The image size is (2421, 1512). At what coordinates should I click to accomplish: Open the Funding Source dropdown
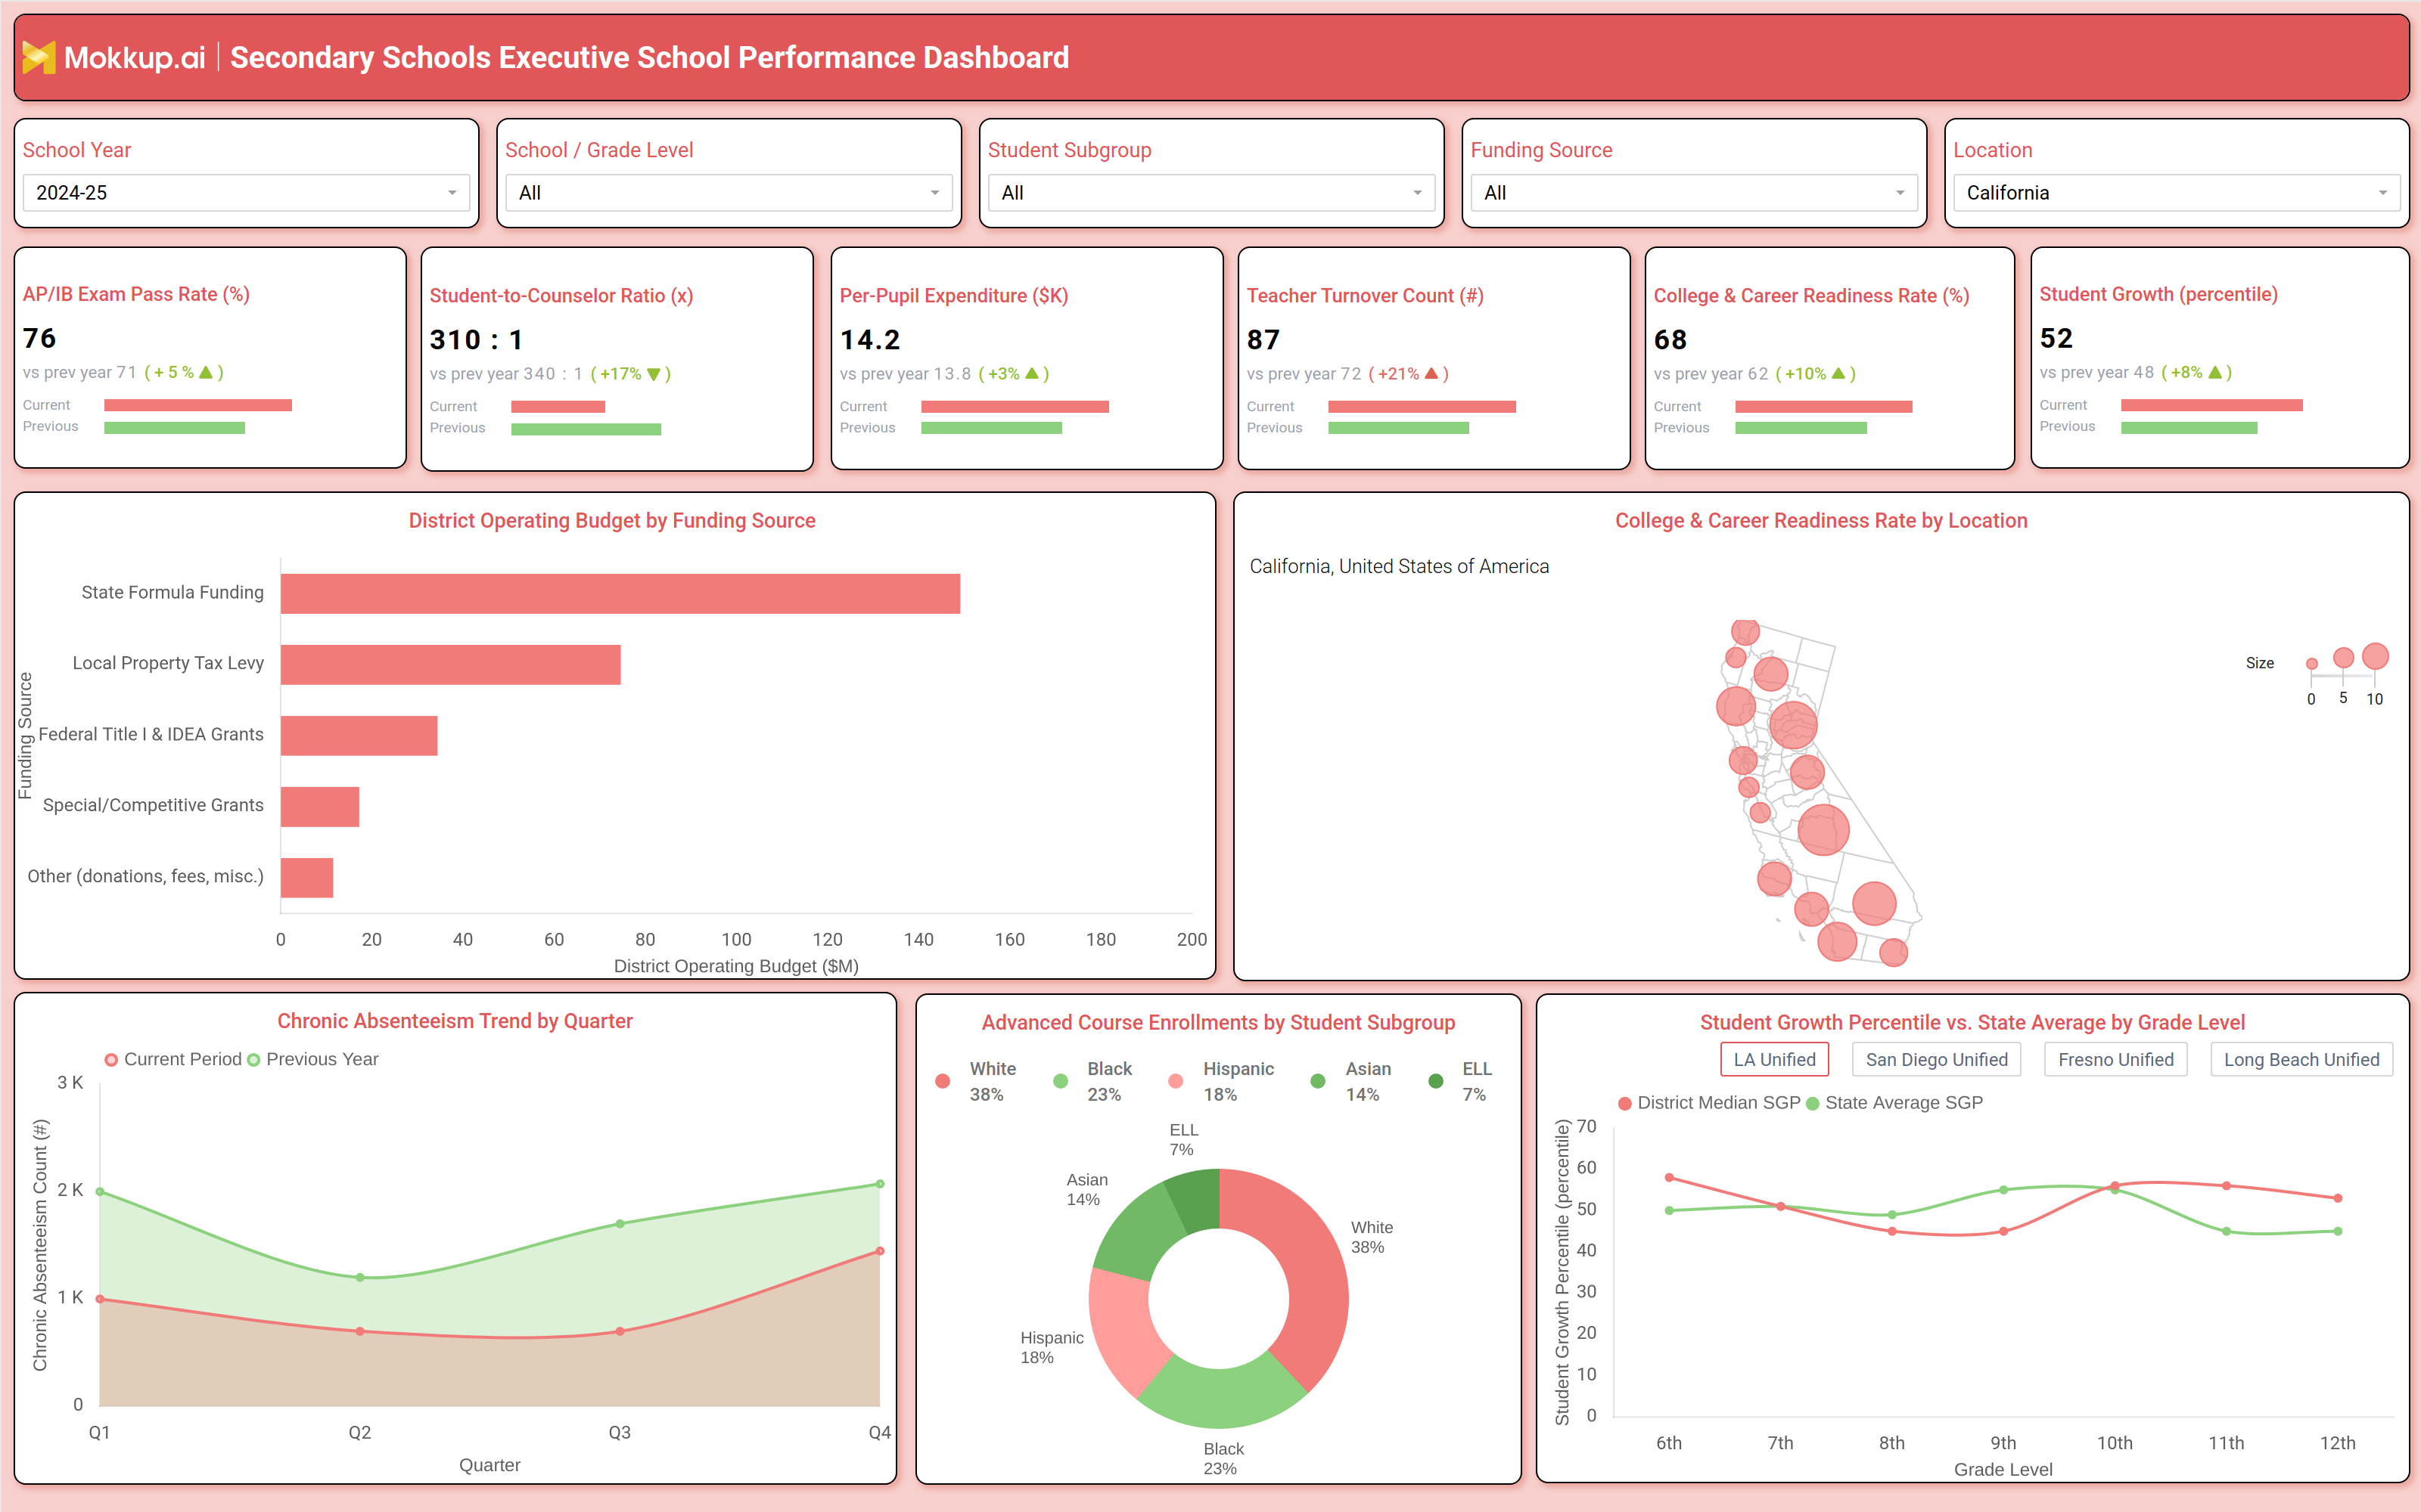click(x=1694, y=193)
